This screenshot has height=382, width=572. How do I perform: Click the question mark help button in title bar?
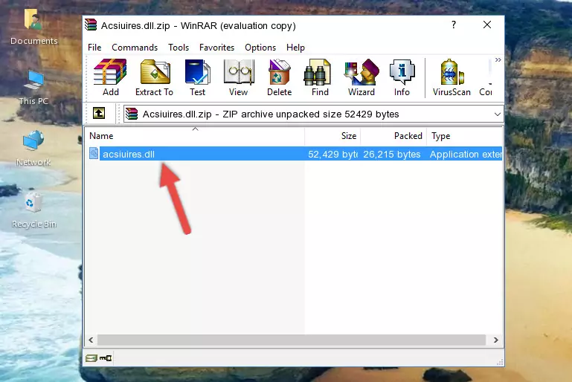pos(454,25)
